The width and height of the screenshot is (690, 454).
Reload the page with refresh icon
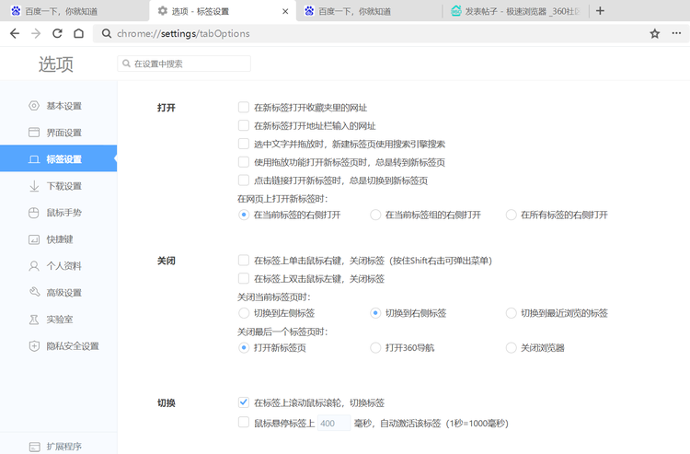click(57, 33)
